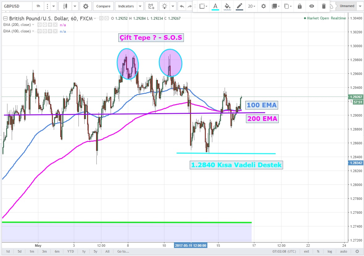Viewport: 364px width, 256px height.
Task: Lock the selected drawing
Action: 299,6
